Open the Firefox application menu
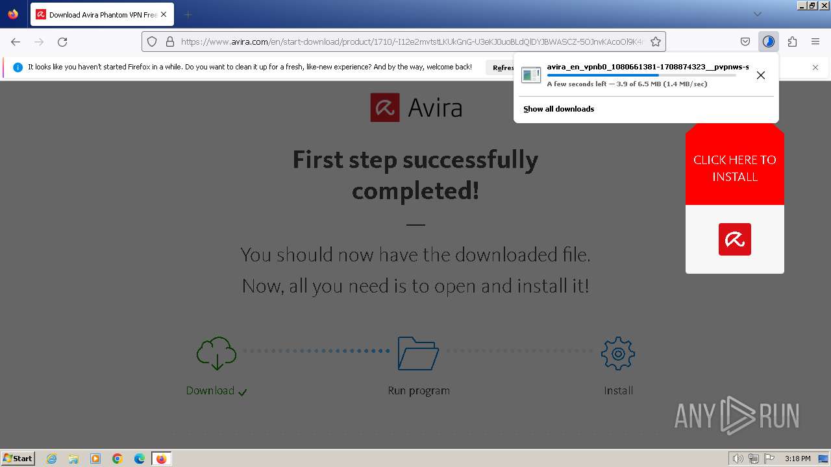This screenshot has height=467, width=831. point(815,42)
